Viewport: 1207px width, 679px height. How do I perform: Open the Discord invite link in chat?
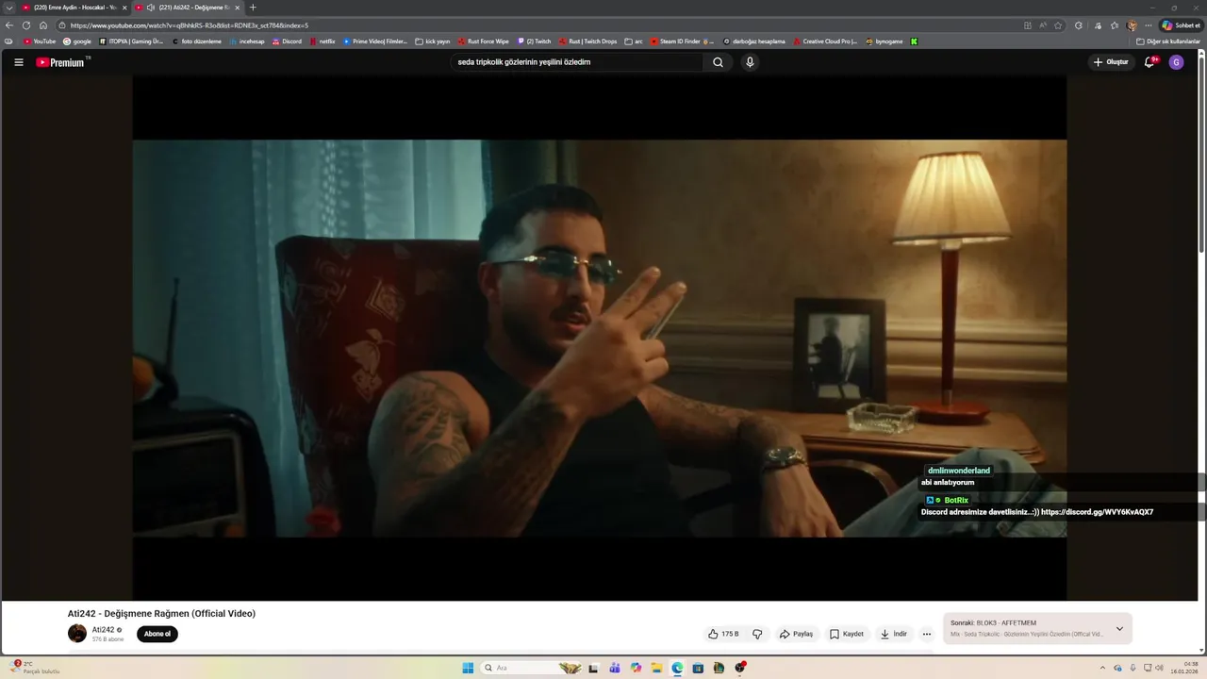(1097, 512)
